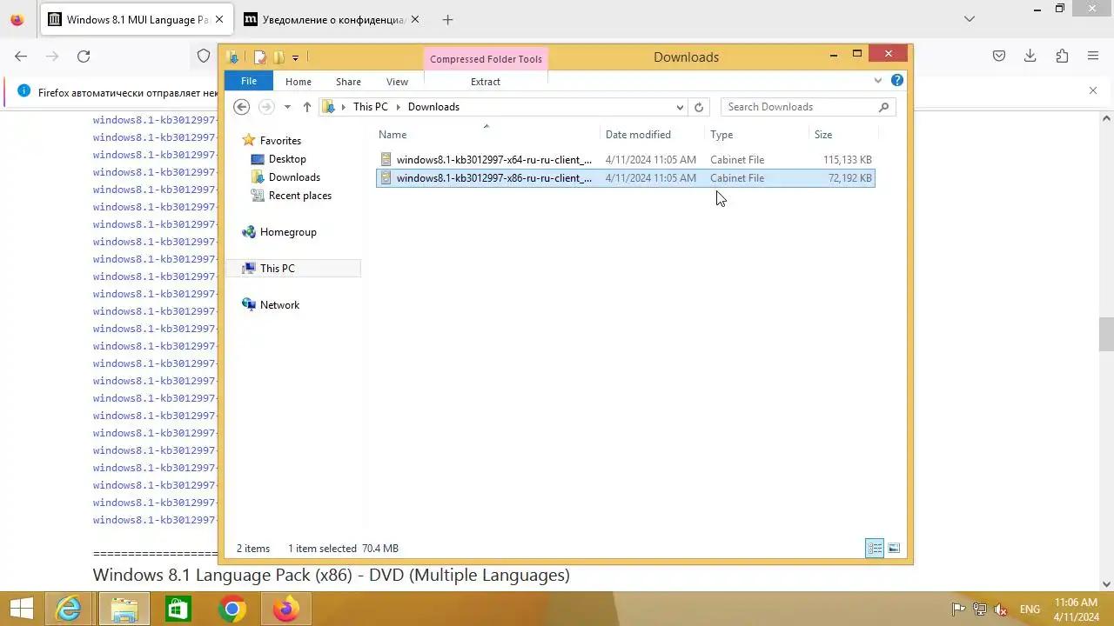1114x626 pixels.
Task: Go back in Firefox browser
Action: [21, 56]
